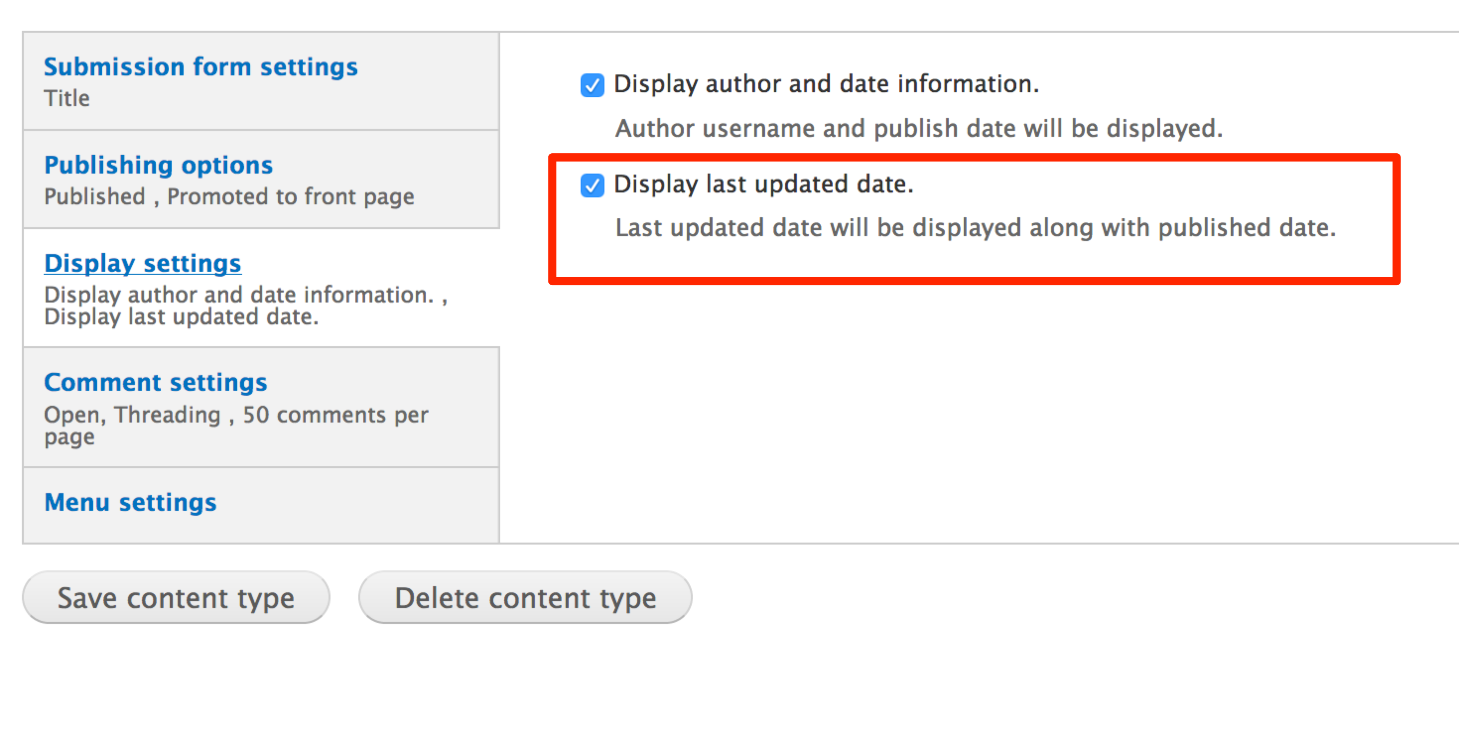Click the 'Display last updated date.' label
The width and height of the screenshot is (1459, 736).
763,184
